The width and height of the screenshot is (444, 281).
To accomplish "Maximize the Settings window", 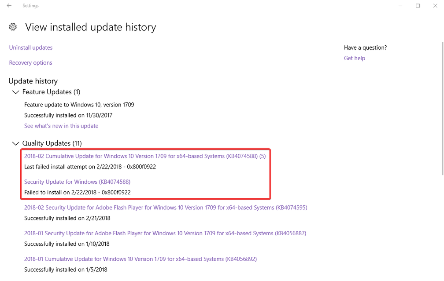I will pos(418,6).
